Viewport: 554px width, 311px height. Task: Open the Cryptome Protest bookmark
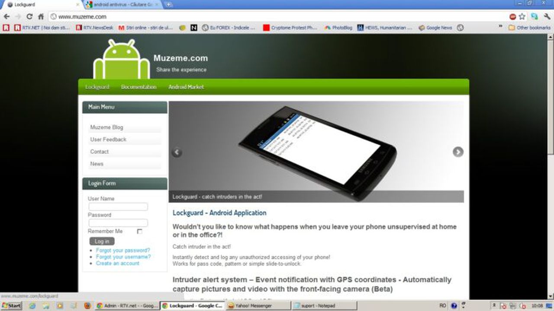coord(290,28)
